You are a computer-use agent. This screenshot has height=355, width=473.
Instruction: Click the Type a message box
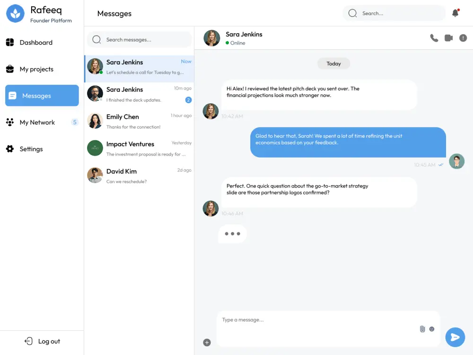(328, 328)
